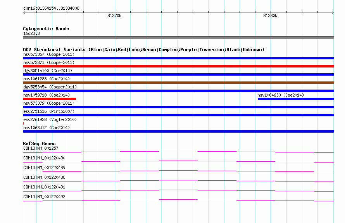The height and width of the screenshot is (223, 345).
Task: Click the left arrow of the coordinate ruler
Action: click(24, 12)
